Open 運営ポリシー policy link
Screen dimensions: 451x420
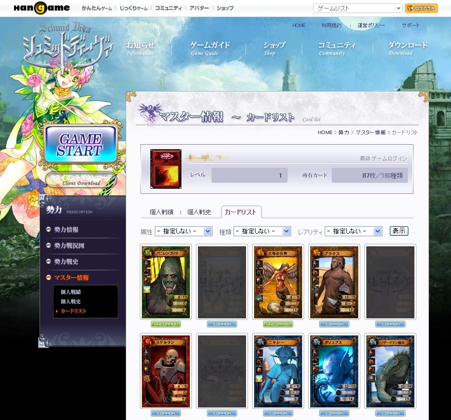coord(371,26)
